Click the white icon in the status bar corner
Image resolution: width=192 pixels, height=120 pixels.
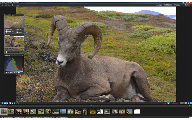[191, 117]
